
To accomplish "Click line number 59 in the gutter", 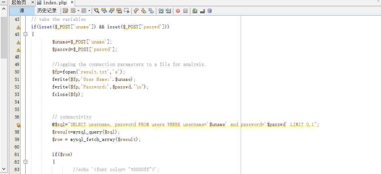I will [x=17, y=139].
